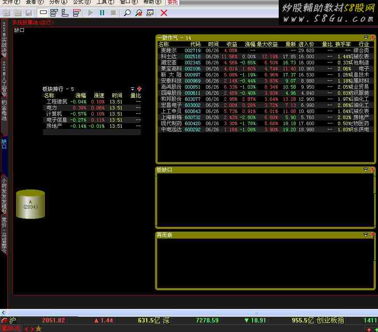The image size is (378, 332).
Task: Open the 查看(V) menu
Action: pyautogui.click(x=34, y=2)
